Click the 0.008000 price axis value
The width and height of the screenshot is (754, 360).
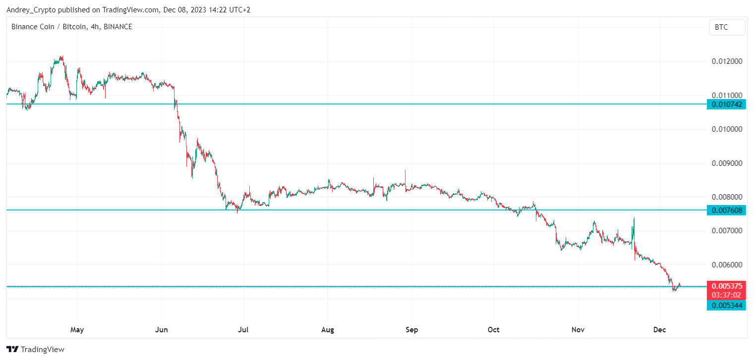point(727,197)
